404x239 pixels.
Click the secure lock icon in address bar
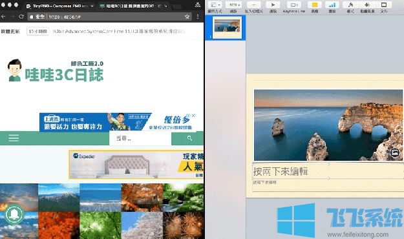(32, 17)
